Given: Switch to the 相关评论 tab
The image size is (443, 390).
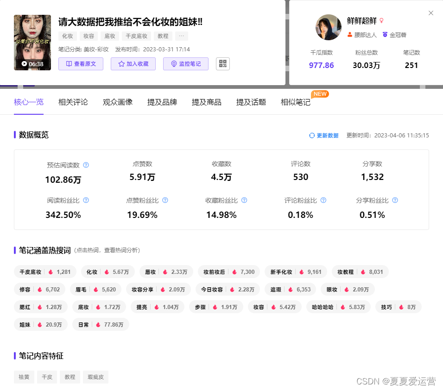Looking at the screenshot, I should [73, 102].
